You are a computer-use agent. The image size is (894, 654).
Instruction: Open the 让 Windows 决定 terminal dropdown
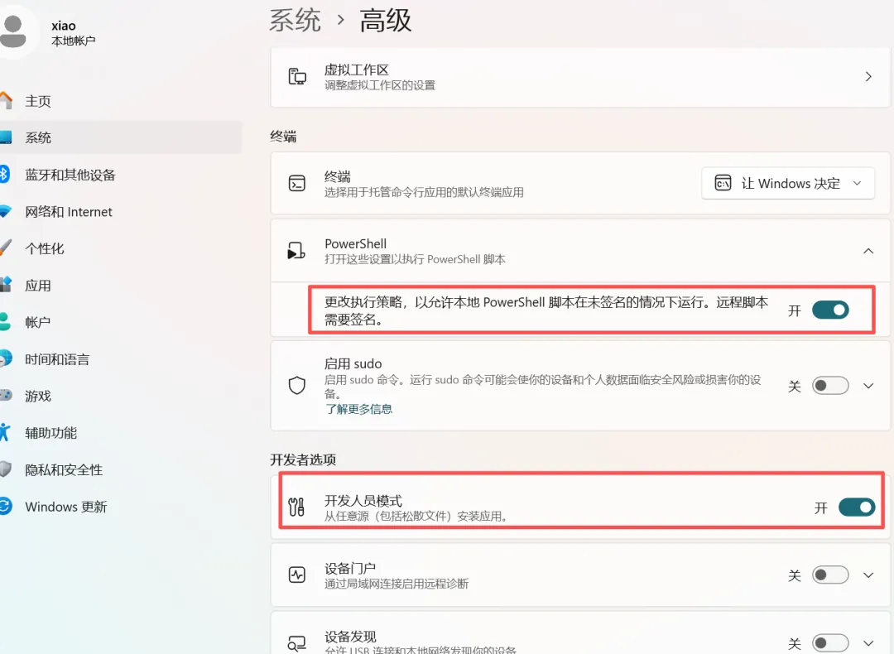788,183
